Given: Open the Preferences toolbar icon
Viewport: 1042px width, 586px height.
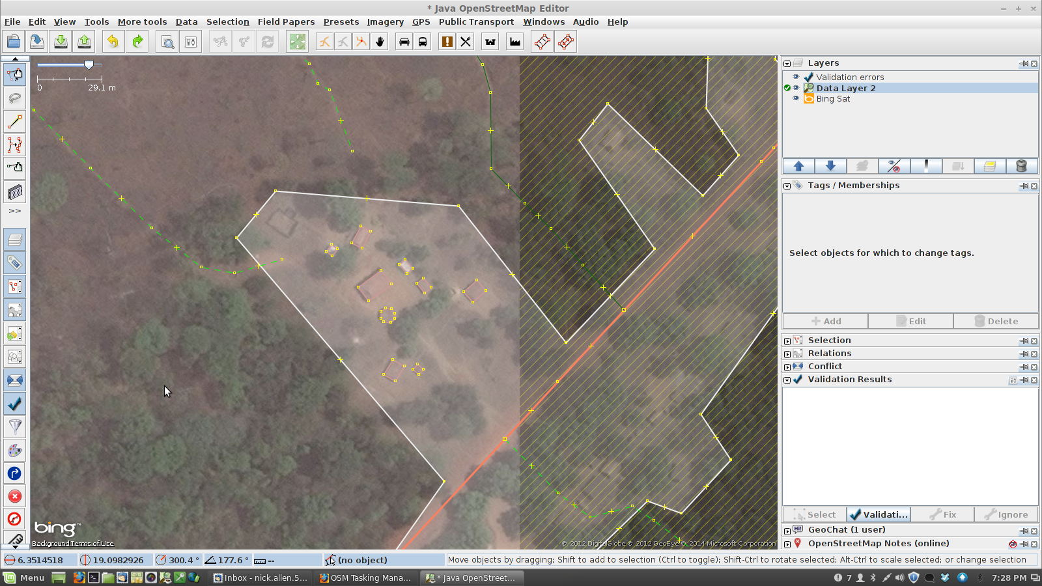Looking at the screenshot, I should click(x=191, y=42).
